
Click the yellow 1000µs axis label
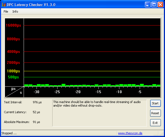click(x=13, y=71)
